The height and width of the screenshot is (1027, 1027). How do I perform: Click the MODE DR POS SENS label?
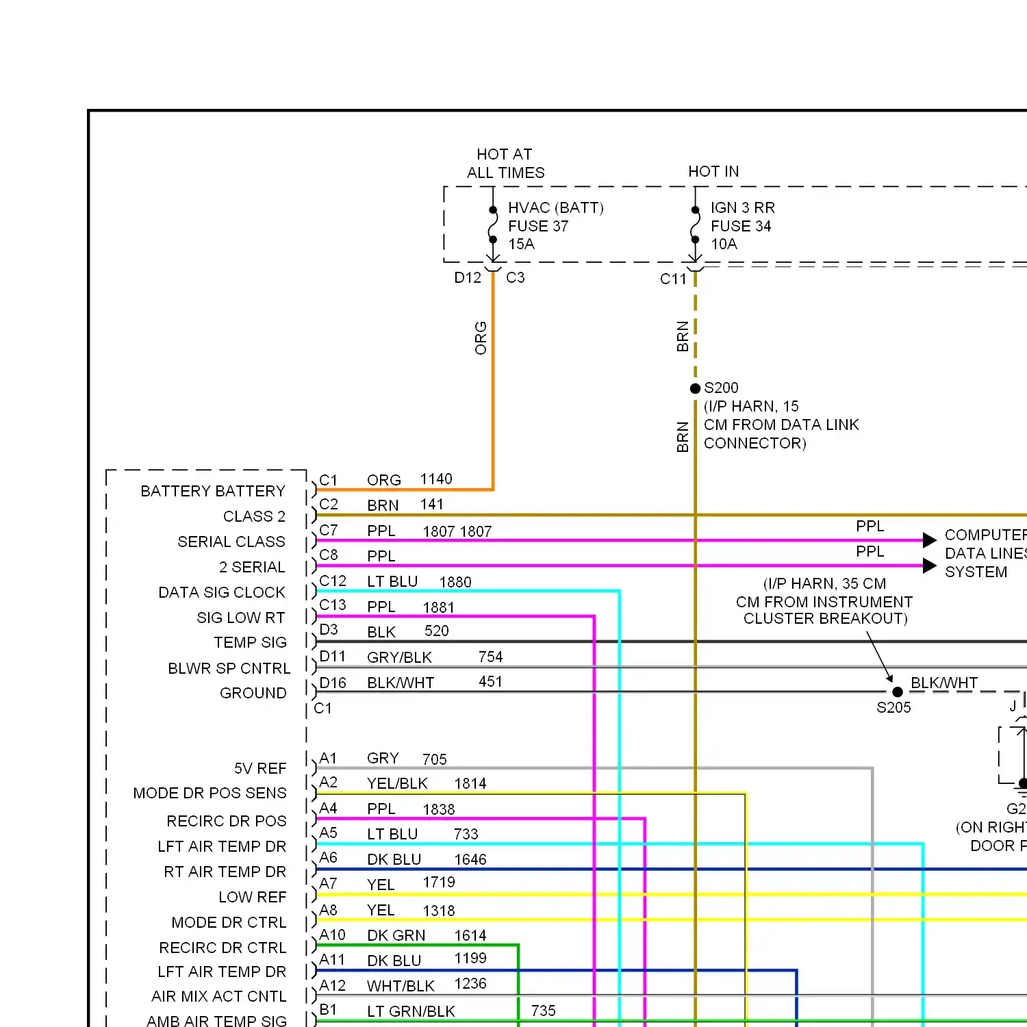(x=210, y=793)
